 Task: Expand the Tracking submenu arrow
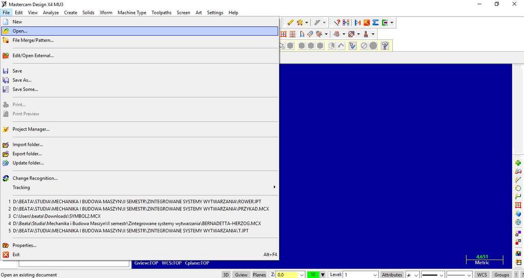pyautogui.click(x=275, y=187)
